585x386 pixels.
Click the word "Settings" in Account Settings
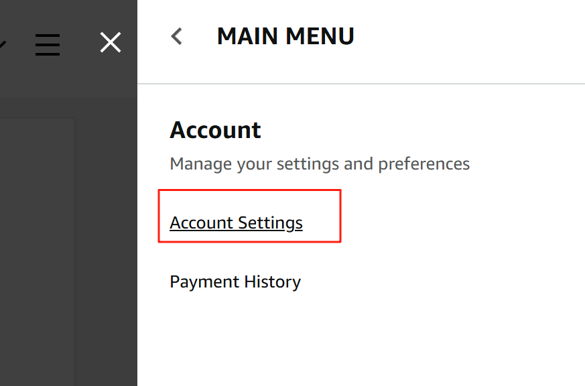pos(271,223)
